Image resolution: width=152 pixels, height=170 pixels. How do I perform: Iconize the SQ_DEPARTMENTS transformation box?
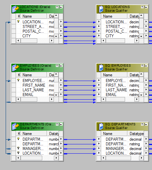(146, 124)
